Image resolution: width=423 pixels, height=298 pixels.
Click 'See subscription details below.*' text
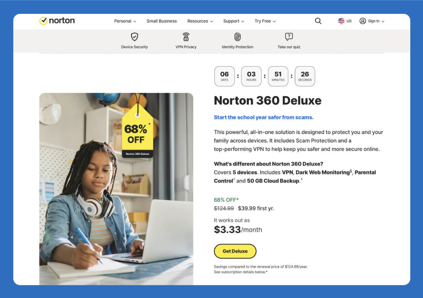(241, 272)
